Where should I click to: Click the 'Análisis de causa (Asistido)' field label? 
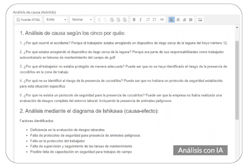(35, 12)
